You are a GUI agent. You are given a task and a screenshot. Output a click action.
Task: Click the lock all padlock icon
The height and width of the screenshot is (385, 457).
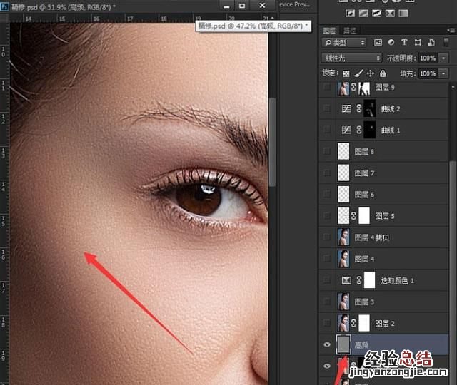click(383, 73)
